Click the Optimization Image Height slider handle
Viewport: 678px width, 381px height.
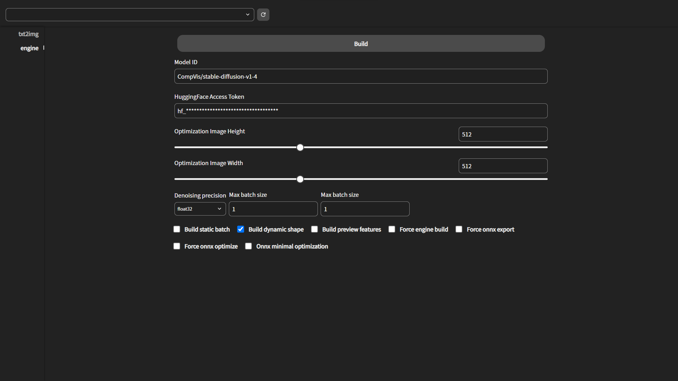(x=300, y=147)
